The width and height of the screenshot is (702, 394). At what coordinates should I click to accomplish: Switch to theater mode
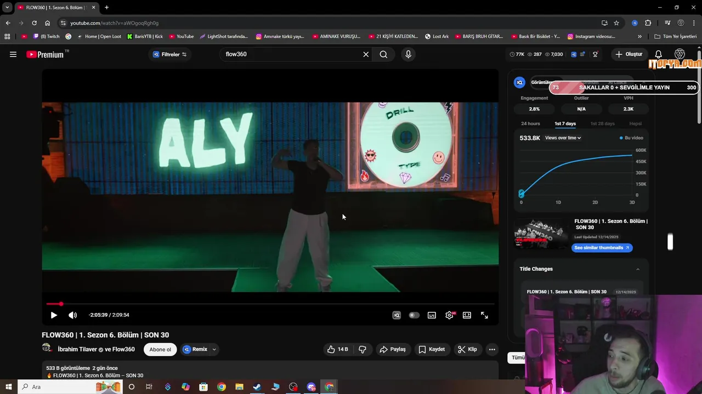click(x=467, y=315)
